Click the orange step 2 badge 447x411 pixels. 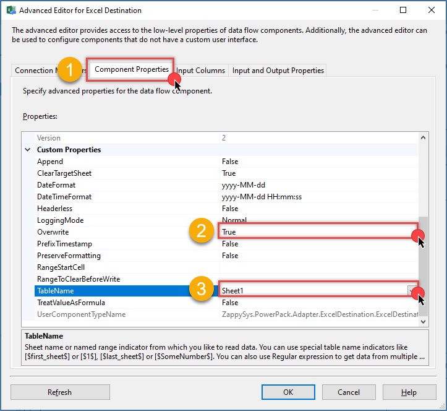coord(201,231)
